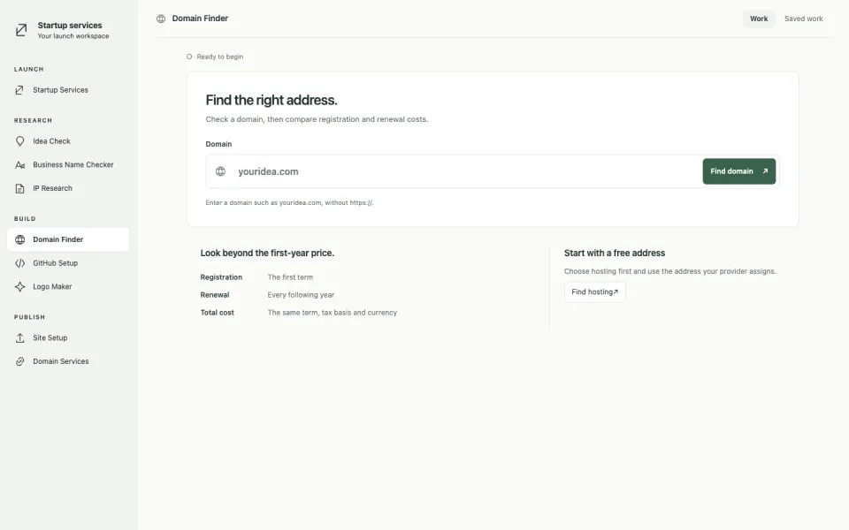Click 'Every following year' text
849x530 pixels.
click(301, 295)
